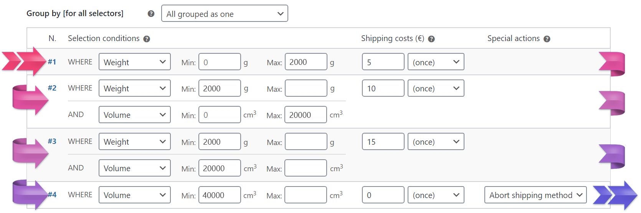Viewport: 641px width, 213px height.
Task: Open rule #4 Volume condition dropdown
Action: (x=134, y=195)
